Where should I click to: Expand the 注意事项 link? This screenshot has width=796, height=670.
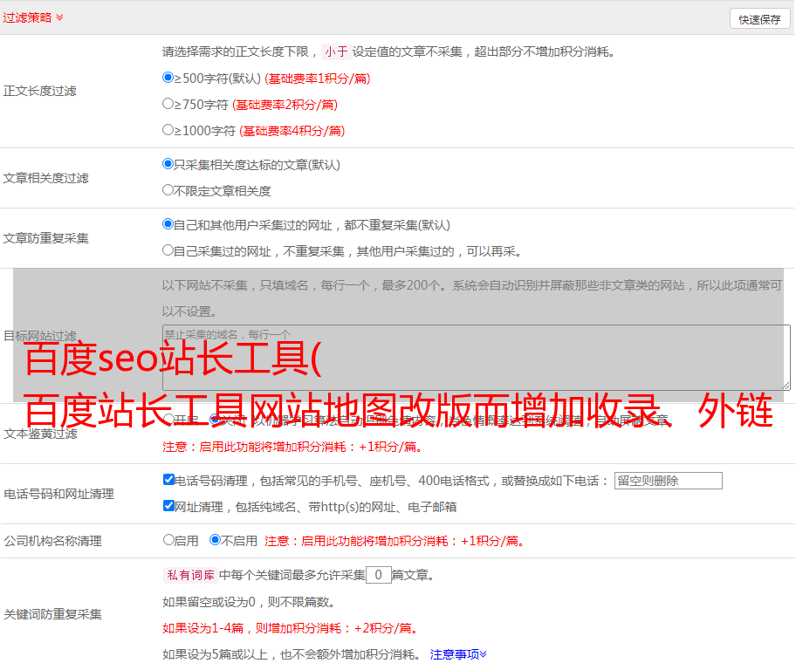[458, 654]
